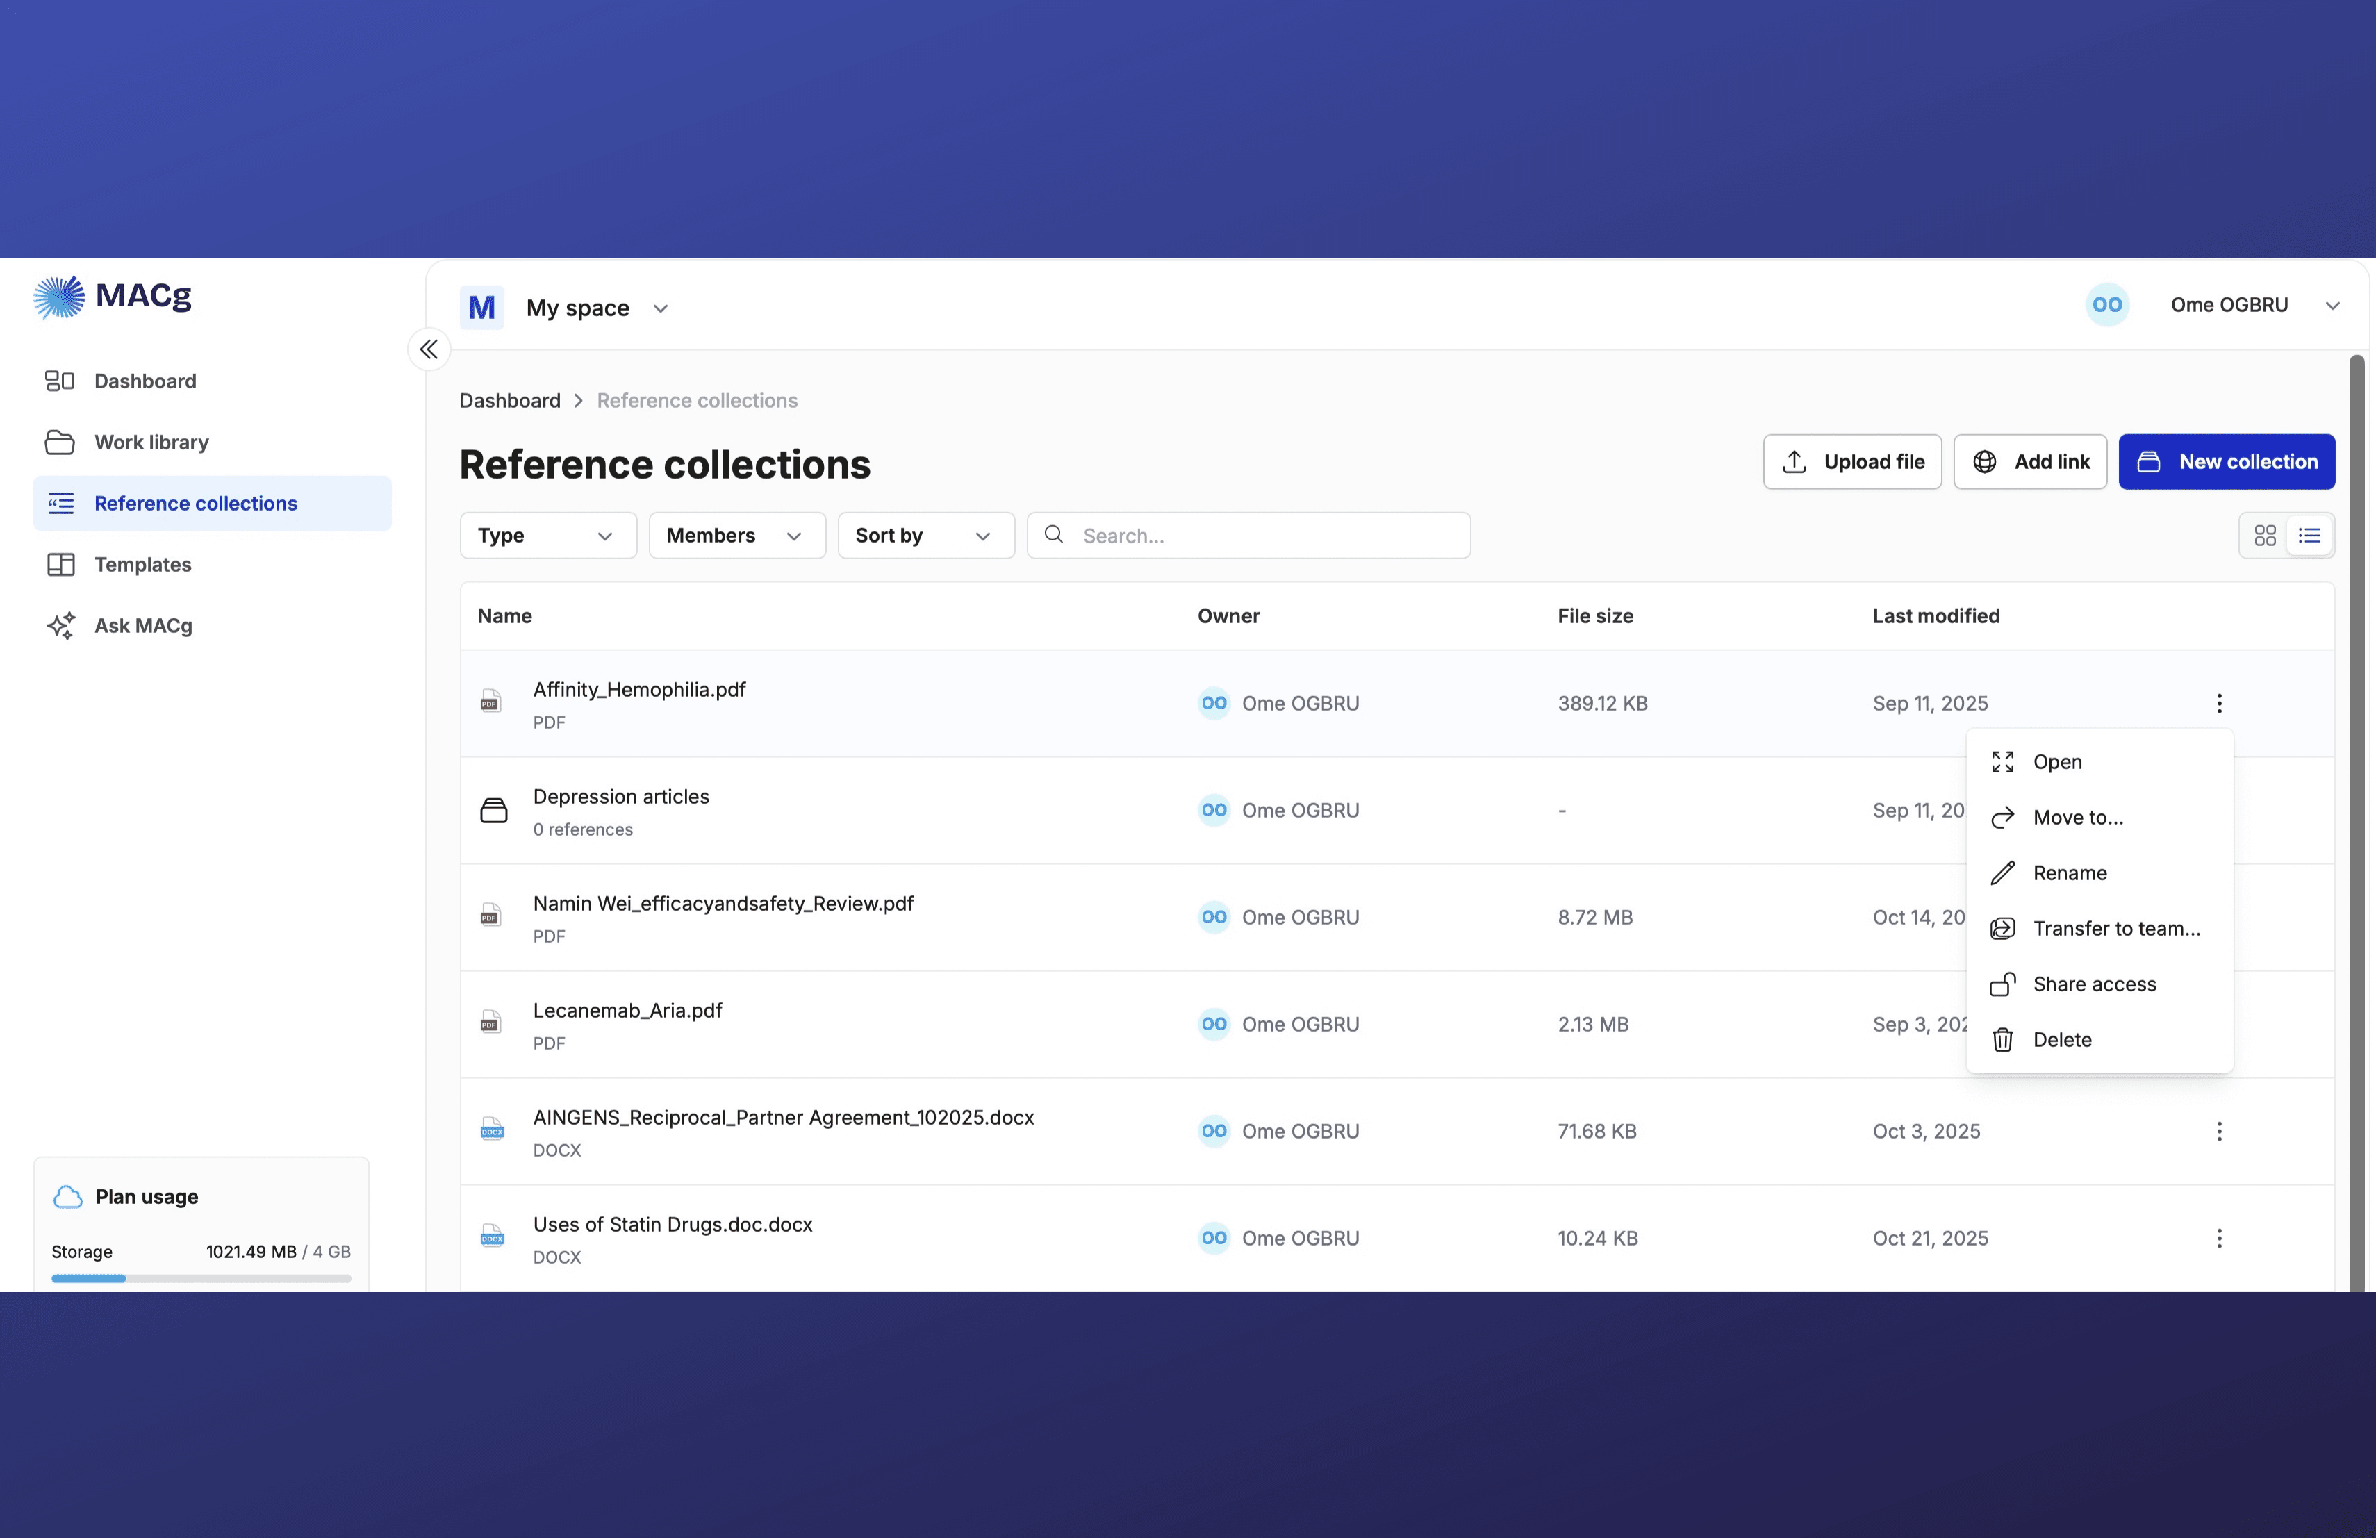Open the Type filter dropdown

point(548,536)
